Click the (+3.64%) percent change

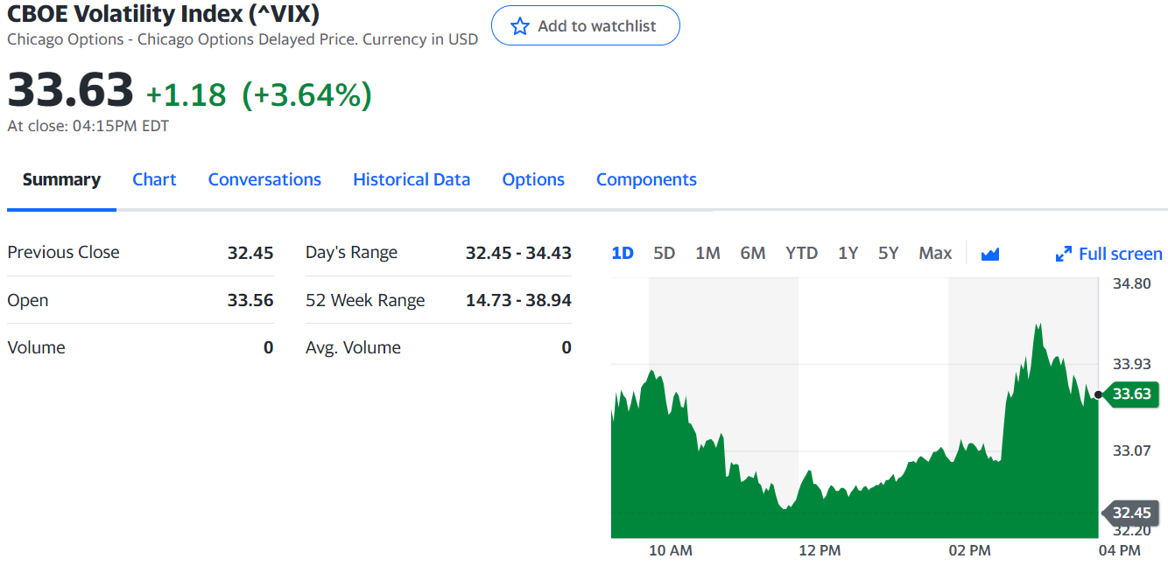[x=306, y=94]
